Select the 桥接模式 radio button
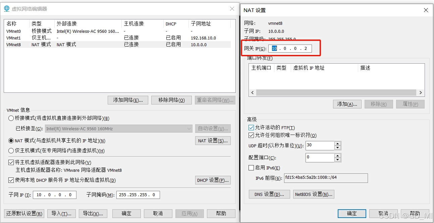434x223 pixels. tap(11, 118)
